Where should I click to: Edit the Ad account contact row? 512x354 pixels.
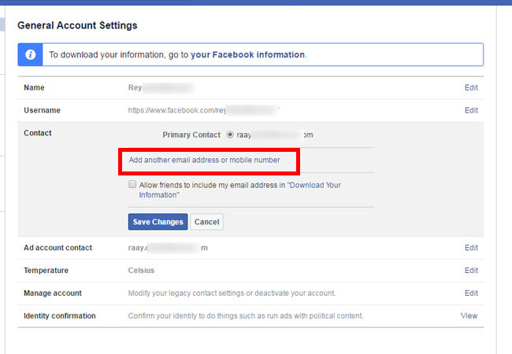tap(471, 248)
